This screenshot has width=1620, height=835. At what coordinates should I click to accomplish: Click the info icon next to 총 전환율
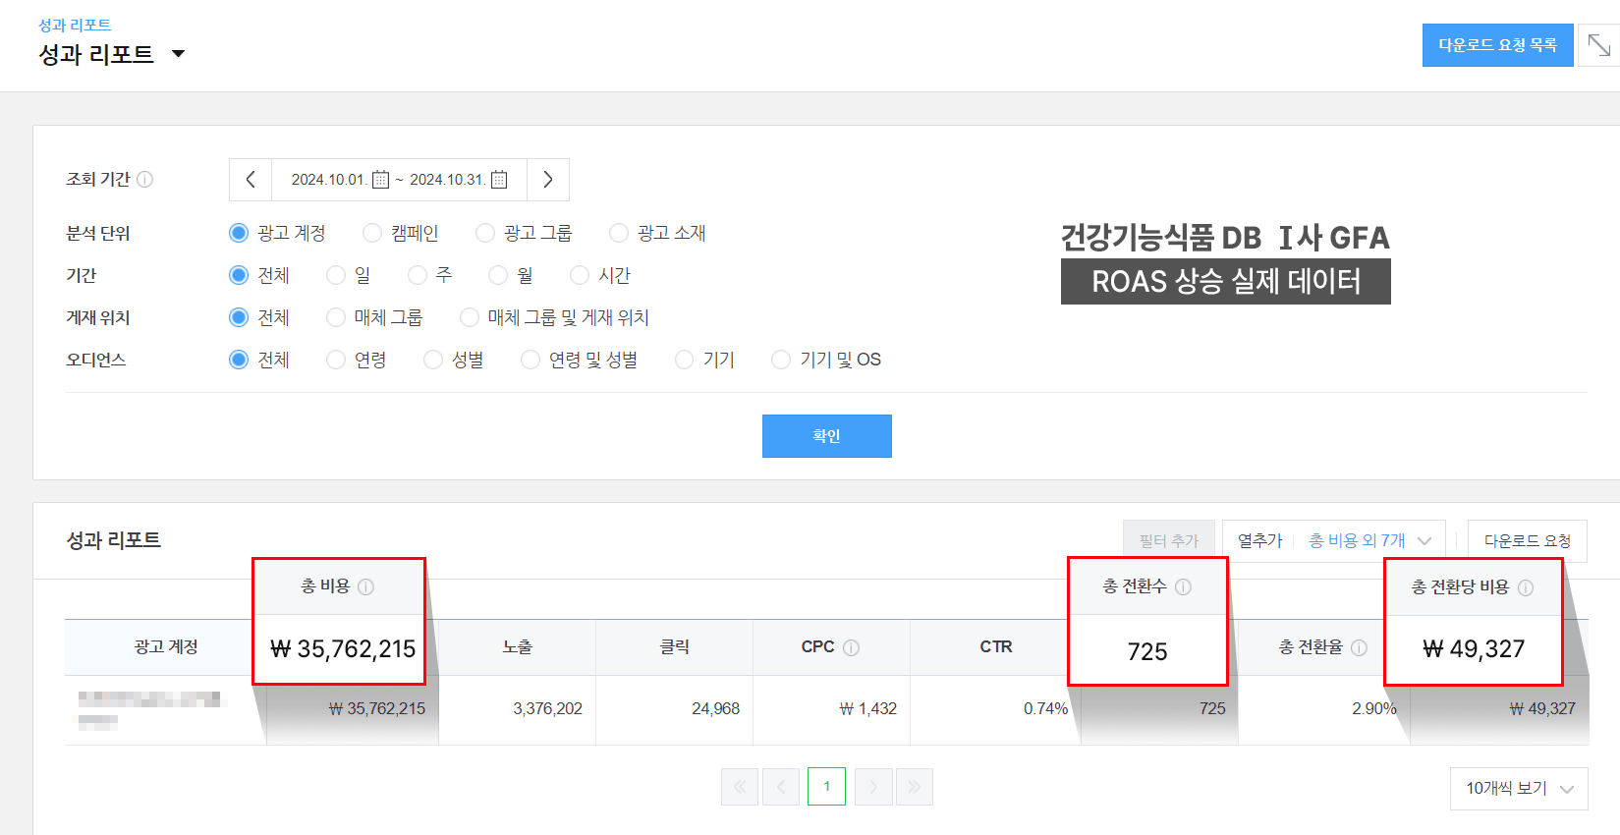1359,647
